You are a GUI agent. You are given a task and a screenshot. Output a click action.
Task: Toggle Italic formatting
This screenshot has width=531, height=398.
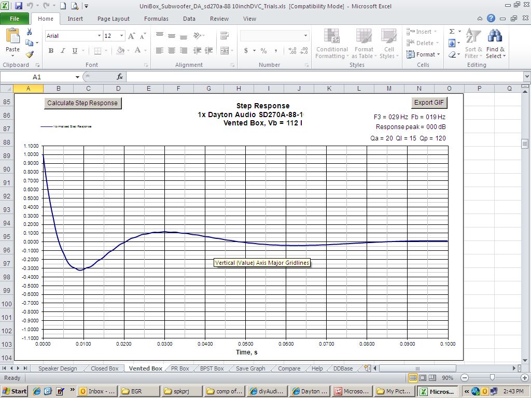[63, 51]
